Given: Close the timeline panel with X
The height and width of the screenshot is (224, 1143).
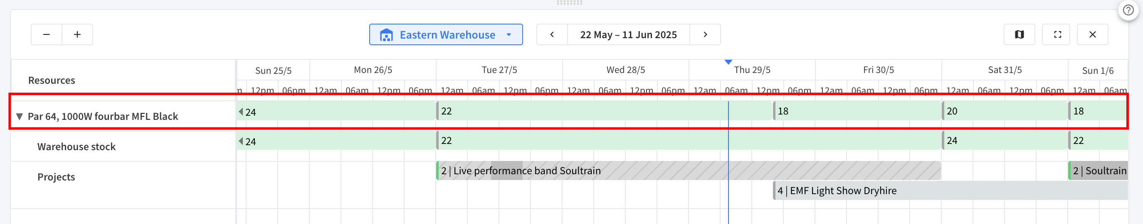Looking at the screenshot, I should pos(1092,34).
